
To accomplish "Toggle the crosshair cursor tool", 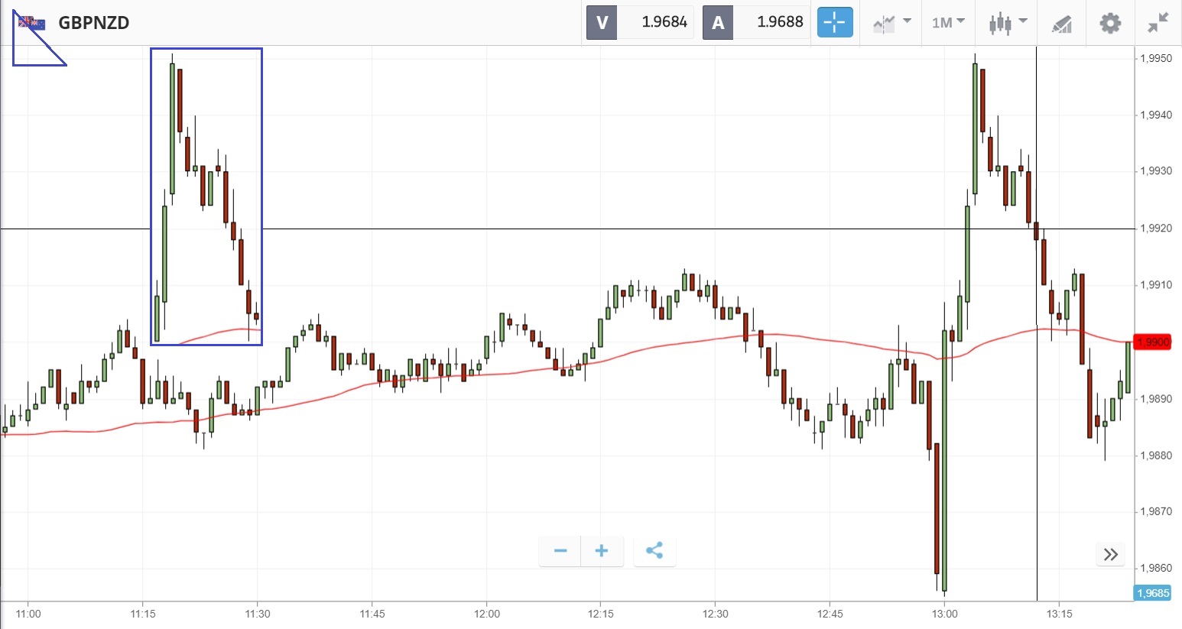I will click(834, 22).
